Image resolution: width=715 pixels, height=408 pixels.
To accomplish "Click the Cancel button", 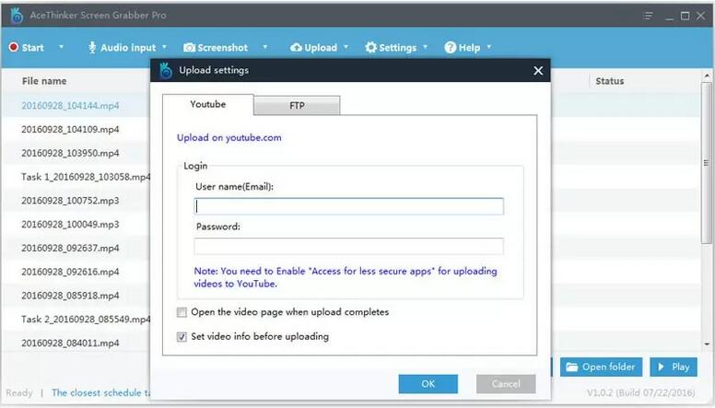I will [506, 384].
